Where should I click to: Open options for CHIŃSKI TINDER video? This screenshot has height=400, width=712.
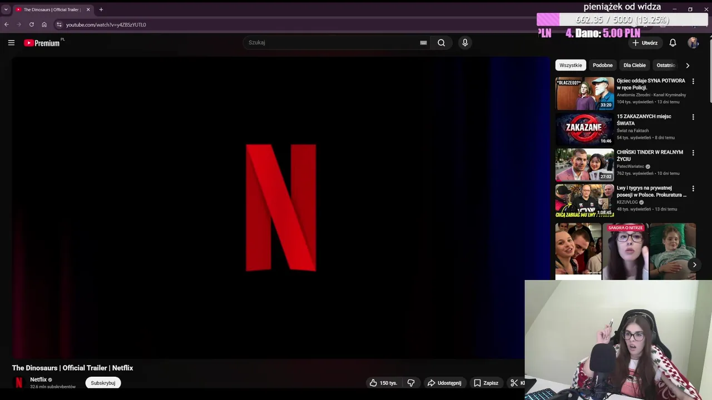[x=693, y=153]
